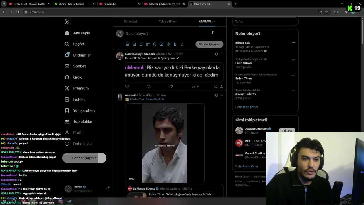Open Chrome extensions puzzle icon
Image resolution: width=364 pixels, height=205 pixels.
pyautogui.click(x=336, y=12)
